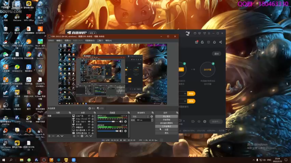Remove selected scene with minus icon
The width and height of the screenshot is (291, 163).
tap(53, 136)
